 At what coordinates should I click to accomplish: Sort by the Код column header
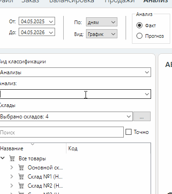108,148
